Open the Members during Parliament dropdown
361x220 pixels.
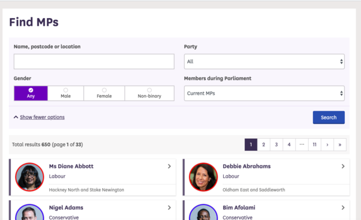[x=264, y=93]
